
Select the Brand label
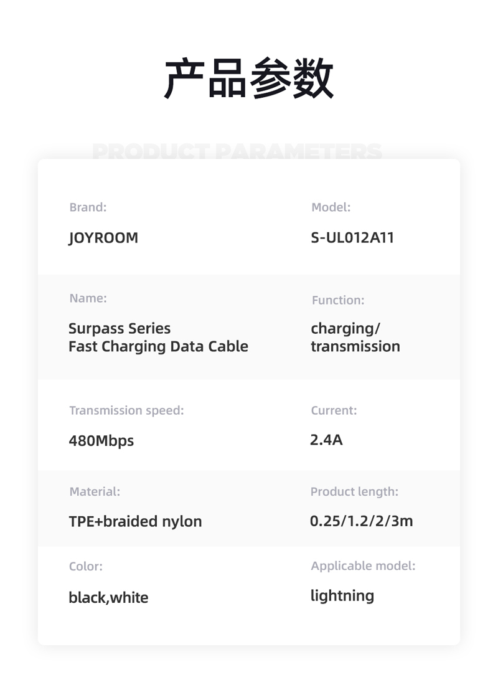pos(88,207)
